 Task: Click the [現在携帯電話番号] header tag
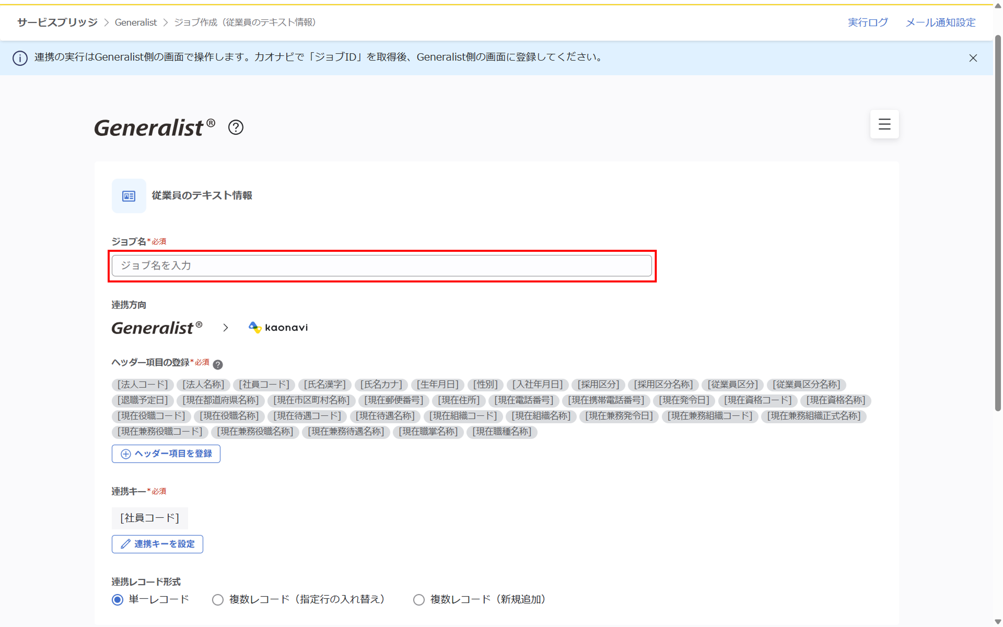(606, 400)
